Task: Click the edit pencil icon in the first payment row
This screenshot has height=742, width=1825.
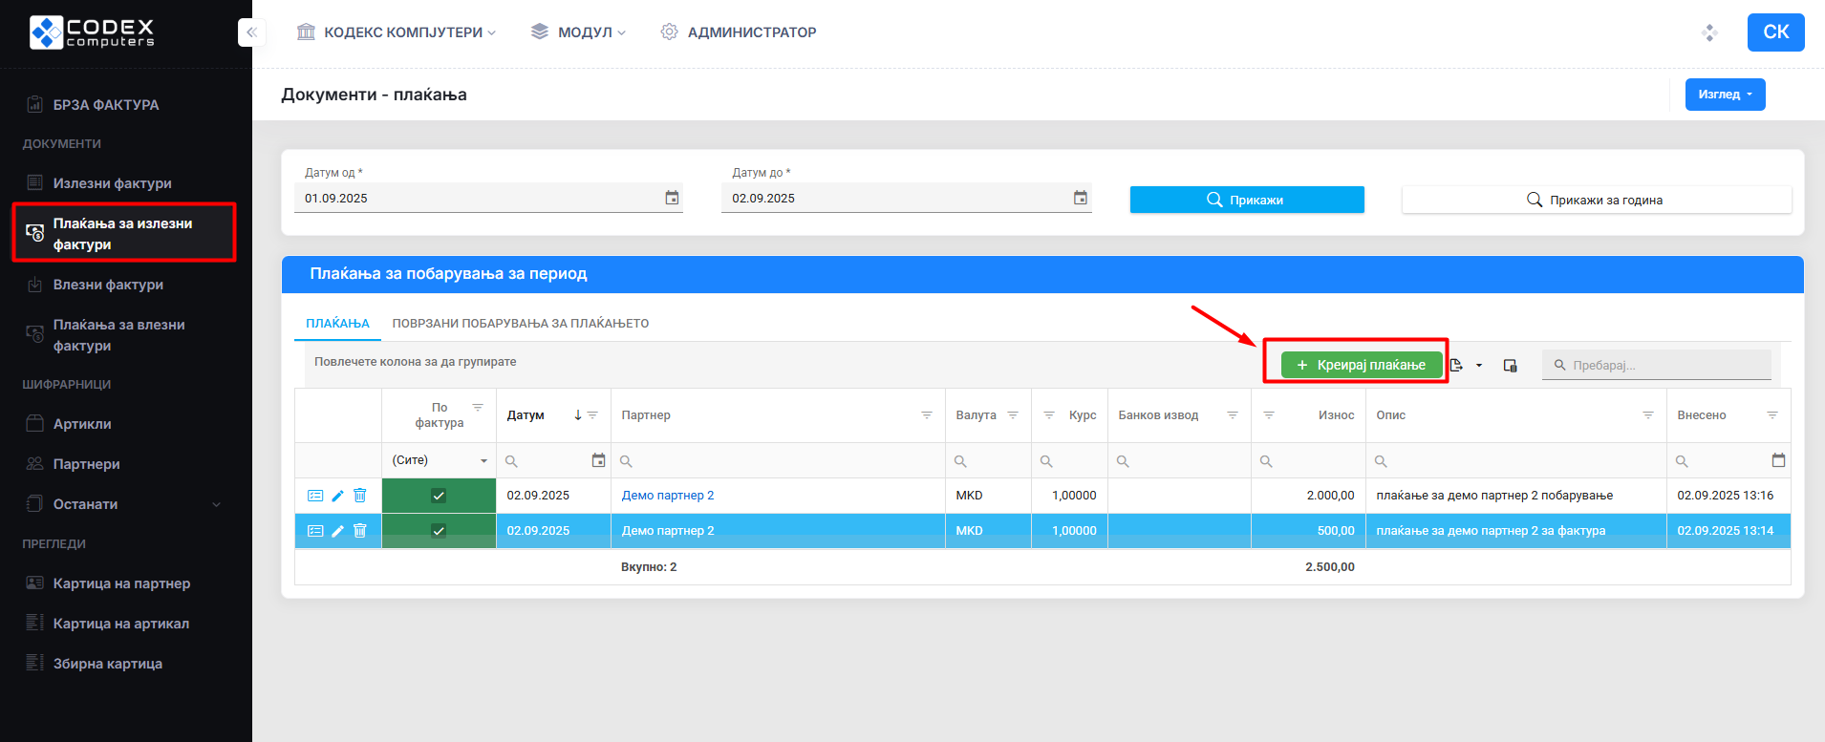Action: click(337, 496)
